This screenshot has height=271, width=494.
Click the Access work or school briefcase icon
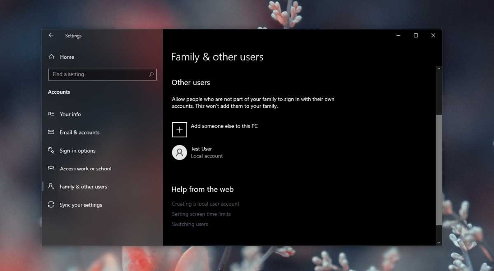pyautogui.click(x=51, y=169)
